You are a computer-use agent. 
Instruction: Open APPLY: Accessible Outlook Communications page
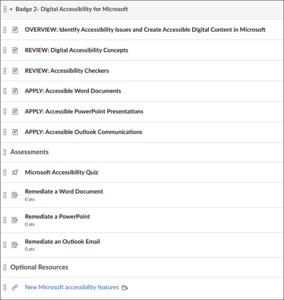83,132
